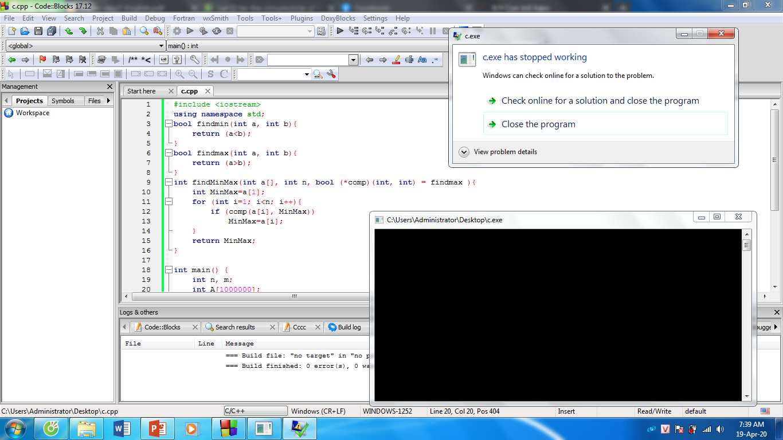
Task: Click the New file icon
Action: (x=11, y=31)
